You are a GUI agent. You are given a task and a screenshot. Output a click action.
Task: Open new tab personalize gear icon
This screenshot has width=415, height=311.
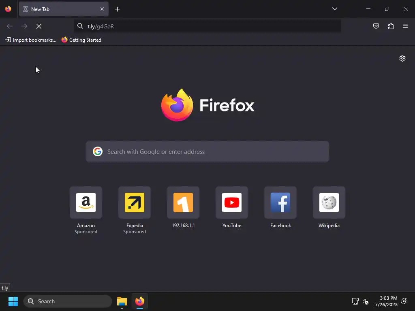[402, 58]
